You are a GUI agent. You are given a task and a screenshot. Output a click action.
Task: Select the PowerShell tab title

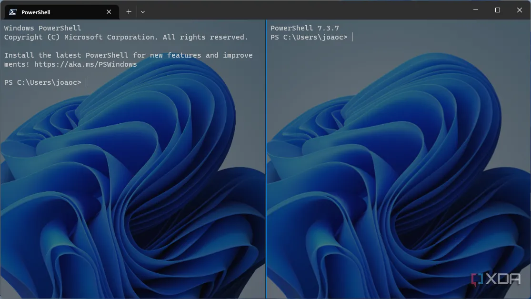[x=36, y=12]
